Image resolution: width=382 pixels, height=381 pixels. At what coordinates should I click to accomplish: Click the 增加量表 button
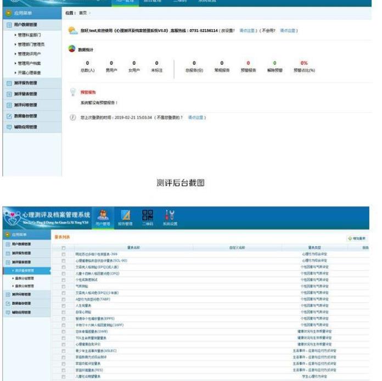click(357, 238)
